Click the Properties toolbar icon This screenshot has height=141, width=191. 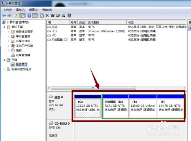click(x=52, y=16)
